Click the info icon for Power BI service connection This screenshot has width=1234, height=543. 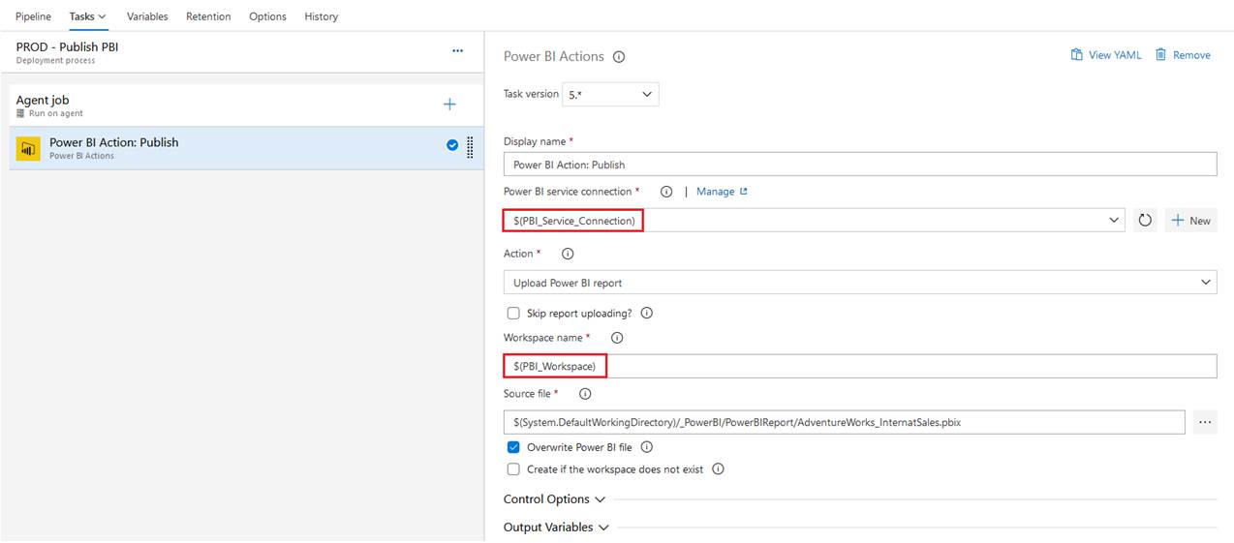(666, 192)
